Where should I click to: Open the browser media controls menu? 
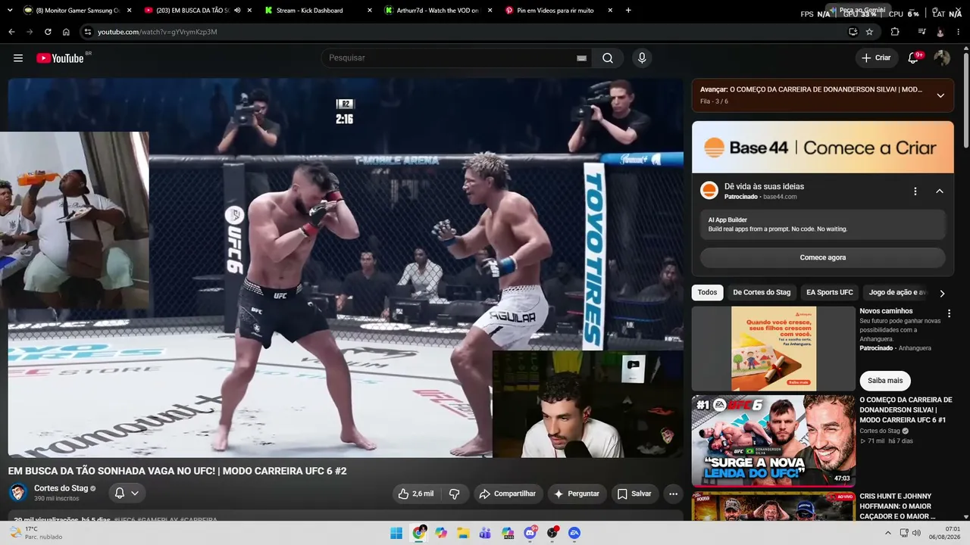[921, 32]
